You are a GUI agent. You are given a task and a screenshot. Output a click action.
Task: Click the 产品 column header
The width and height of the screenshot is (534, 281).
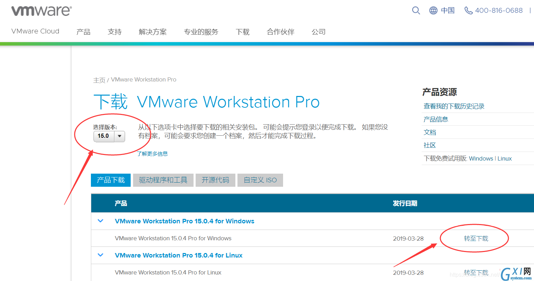[x=121, y=203]
